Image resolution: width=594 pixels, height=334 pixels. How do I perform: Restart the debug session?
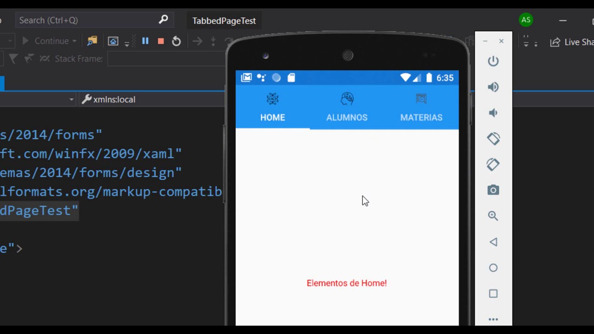(x=176, y=41)
